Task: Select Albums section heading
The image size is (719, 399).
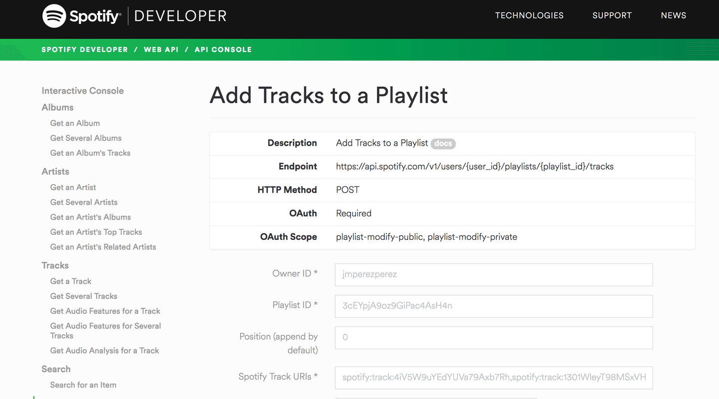Action: [57, 107]
